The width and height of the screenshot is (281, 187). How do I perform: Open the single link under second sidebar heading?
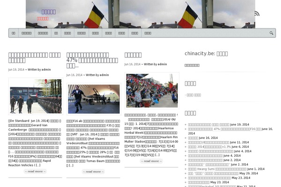193,95
